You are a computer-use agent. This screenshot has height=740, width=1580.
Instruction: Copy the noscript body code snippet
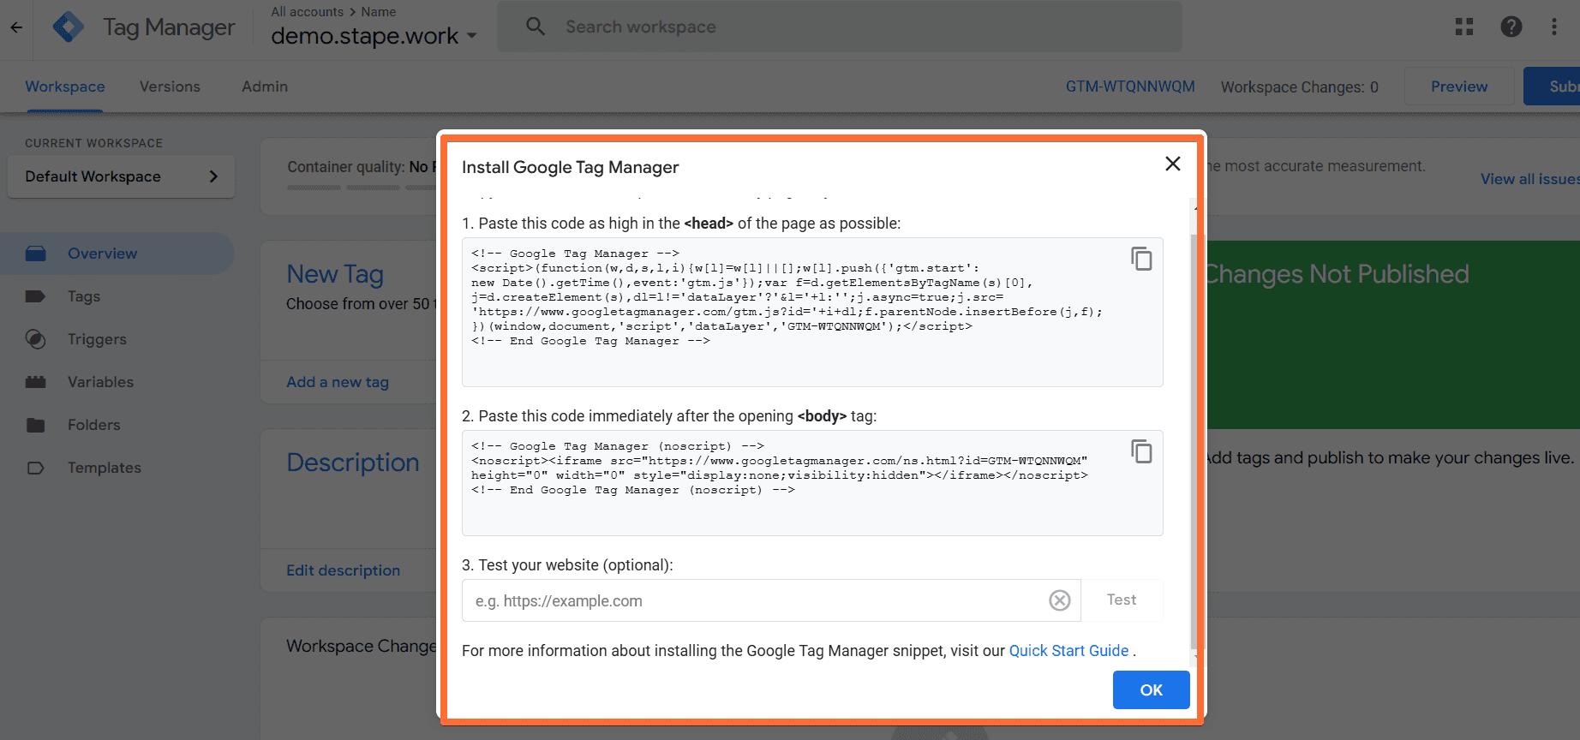point(1141,451)
